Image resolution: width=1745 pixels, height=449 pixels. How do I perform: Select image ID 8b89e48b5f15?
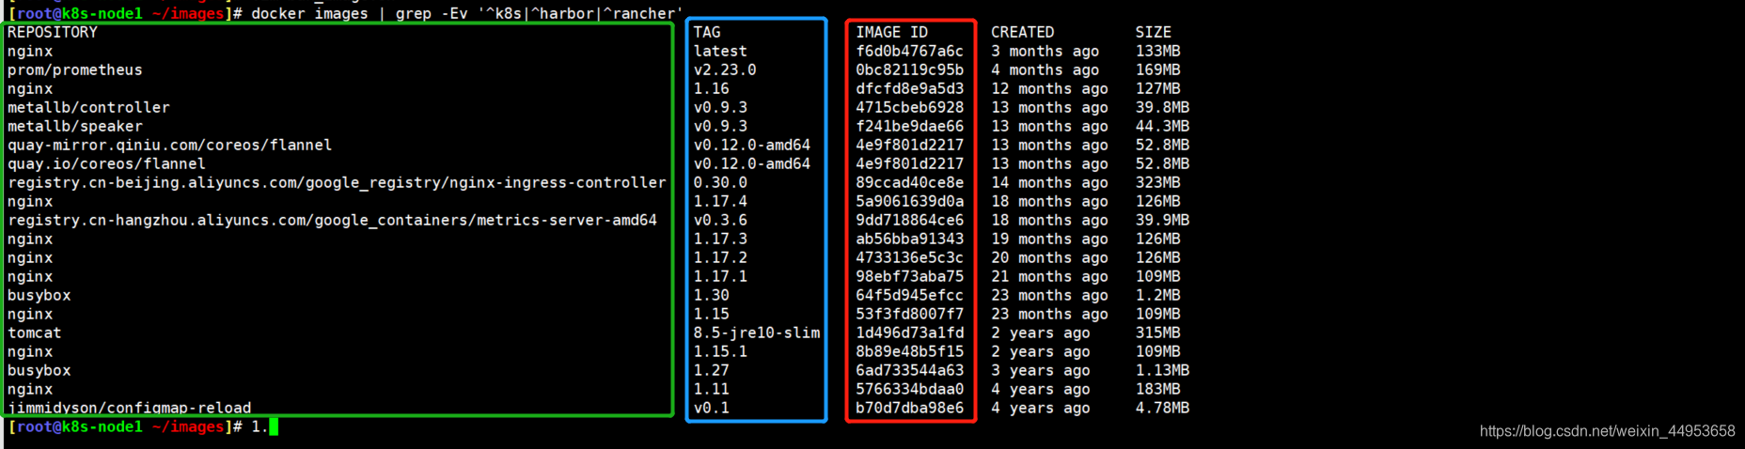click(910, 352)
